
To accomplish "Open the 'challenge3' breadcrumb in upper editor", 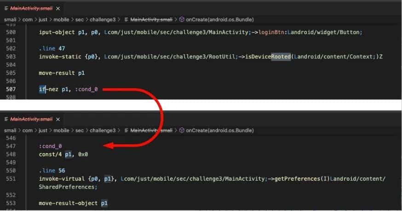I will pos(103,20).
